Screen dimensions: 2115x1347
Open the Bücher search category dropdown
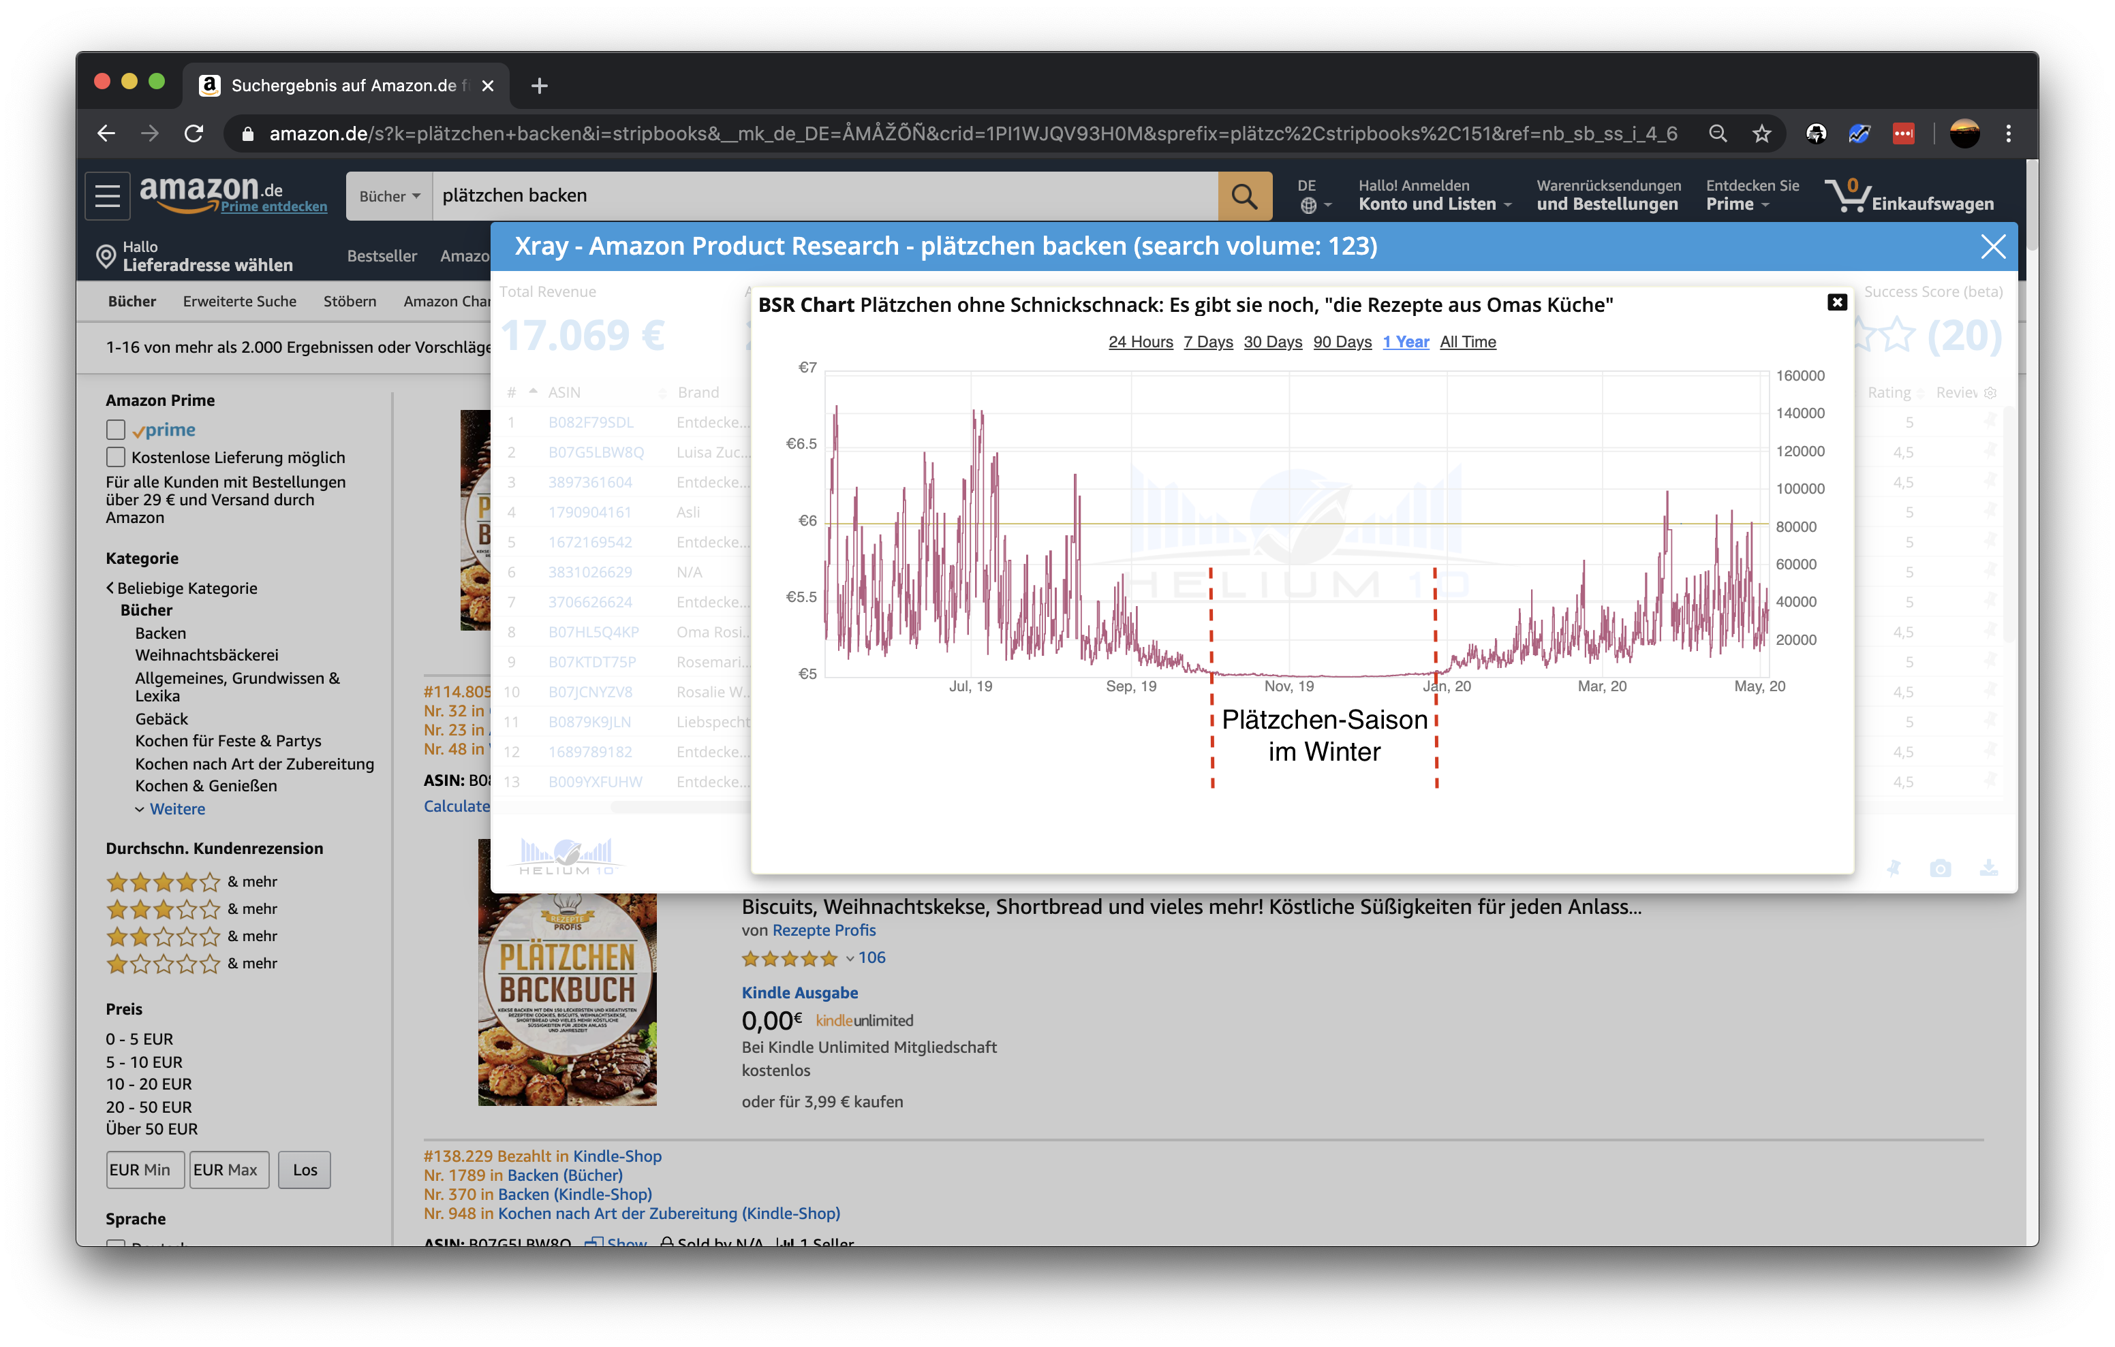(x=389, y=197)
